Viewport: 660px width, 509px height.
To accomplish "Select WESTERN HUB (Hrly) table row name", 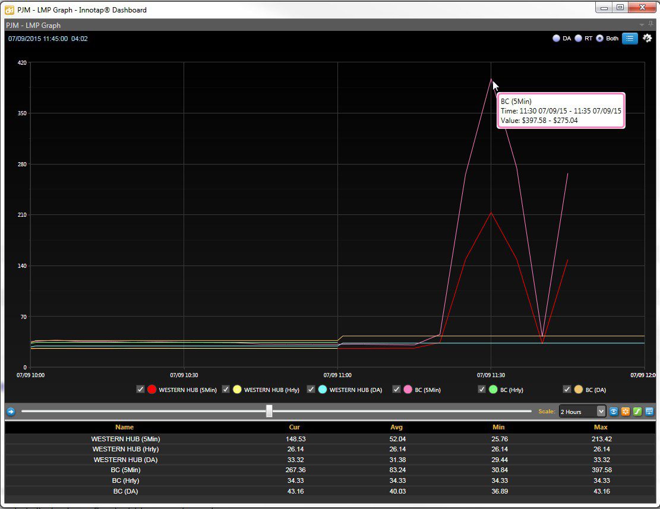I will click(125, 449).
